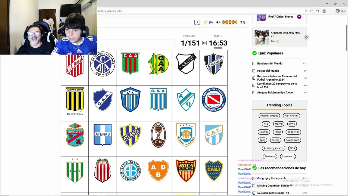Open browser Settings and more menu
This screenshot has height=196, width=348.
331,11
